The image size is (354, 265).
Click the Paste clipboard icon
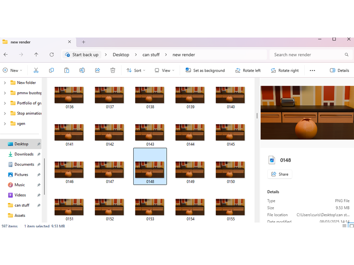click(x=66, y=70)
